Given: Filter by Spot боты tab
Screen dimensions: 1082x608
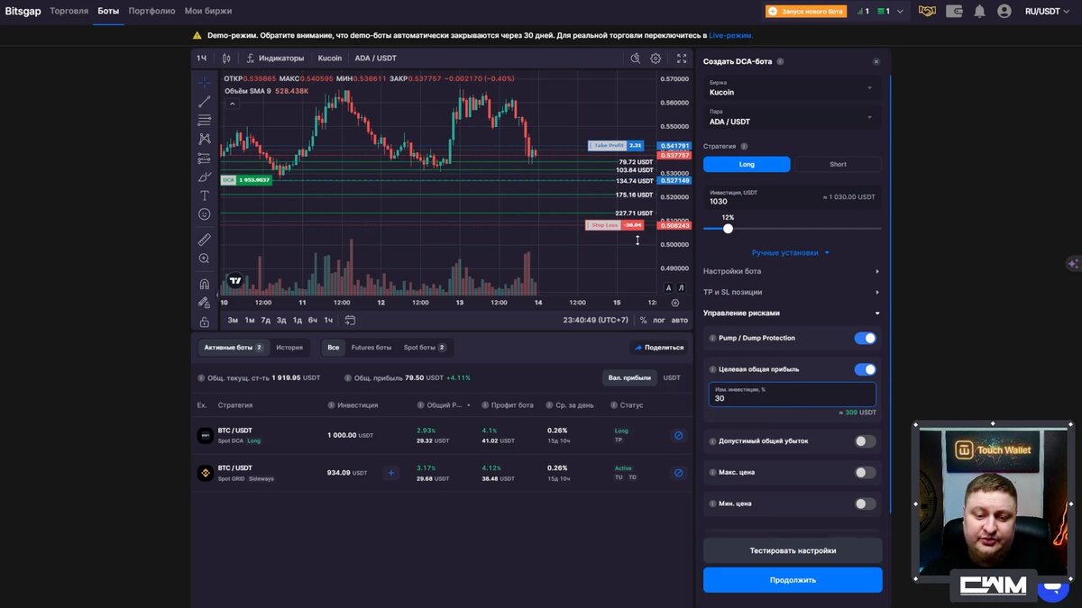Looking at the screenshot, I should 425,347.
